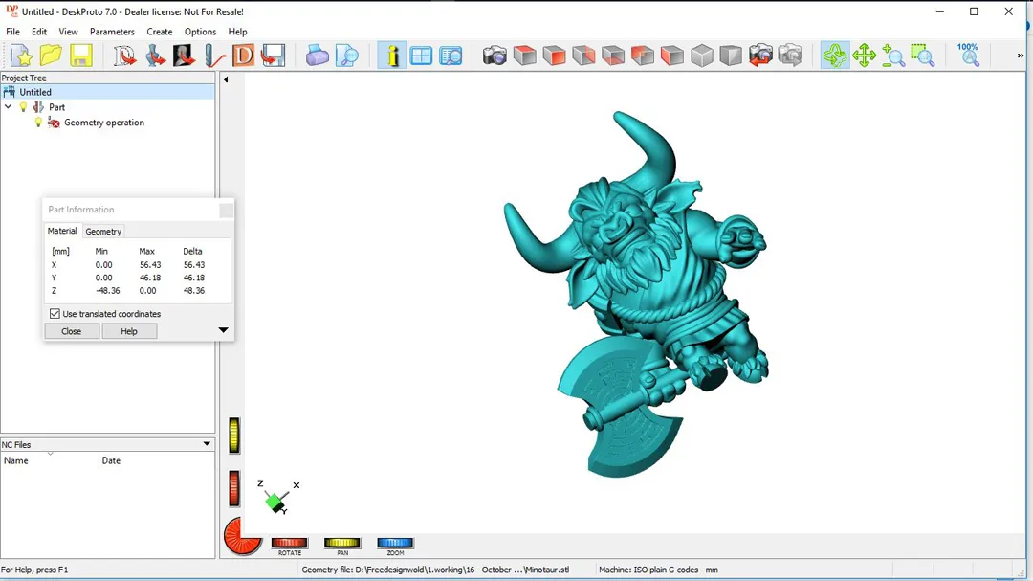1033x581 pixels.
Task: Expand Part Information with the down arrow
Action: pos(223,329)
